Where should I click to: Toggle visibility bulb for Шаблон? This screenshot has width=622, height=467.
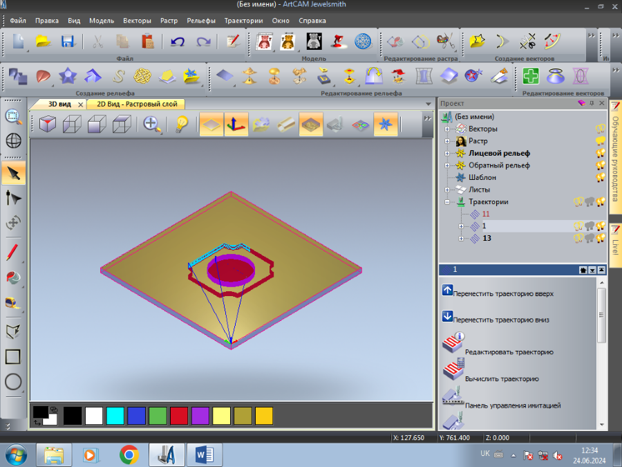coord(601,178)
